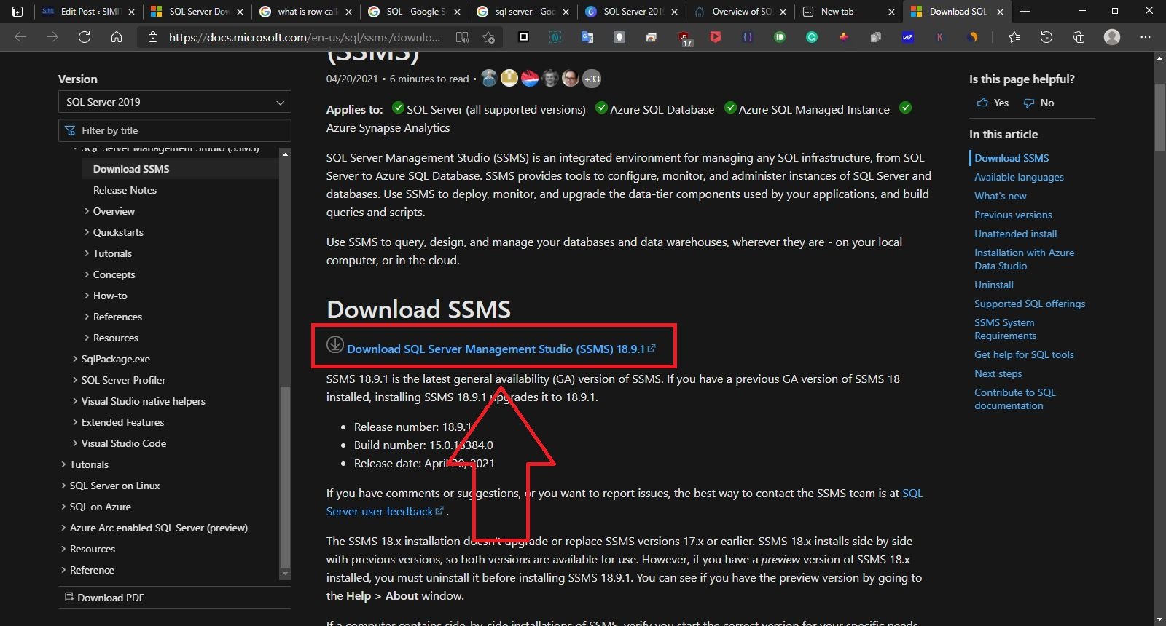Open Release Notes in the sidebar
Image resolution: width=1166 pixels, height=626 pixels.
click(x=125, y=190)
